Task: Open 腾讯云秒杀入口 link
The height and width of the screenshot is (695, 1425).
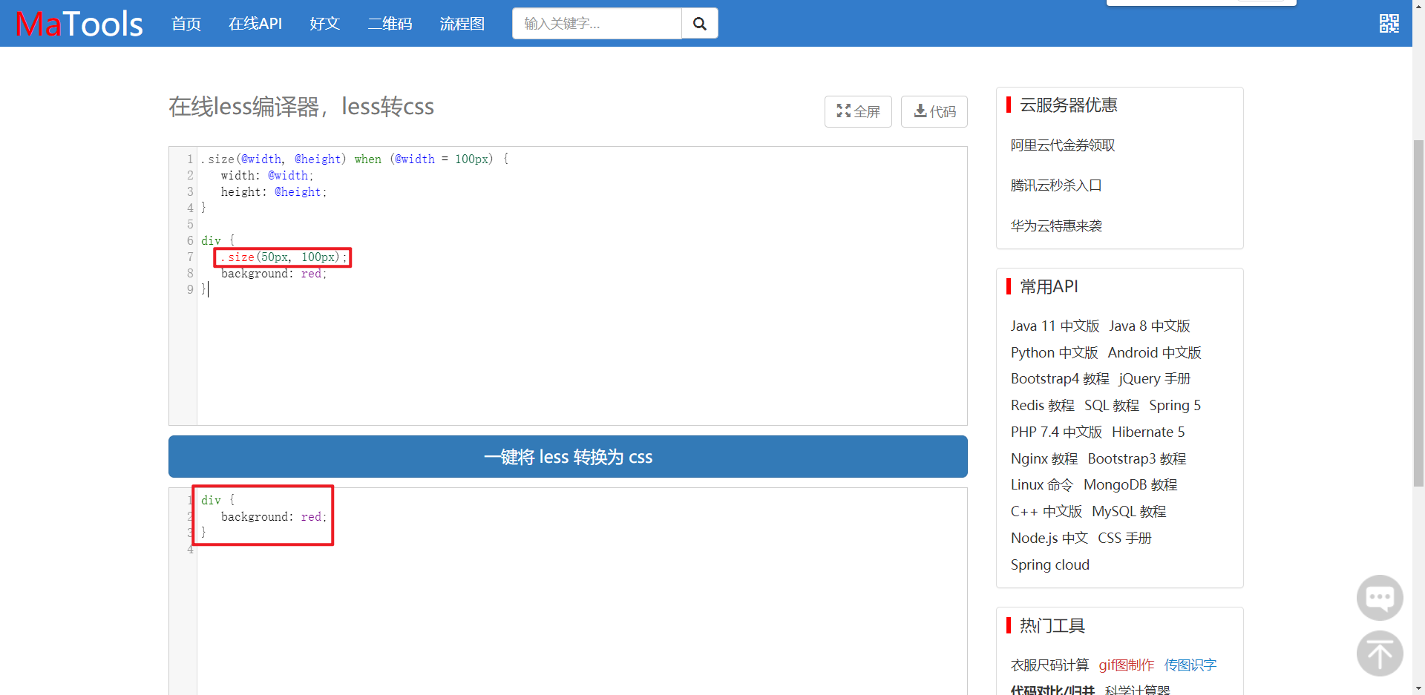Action: tap(1056, 185)
